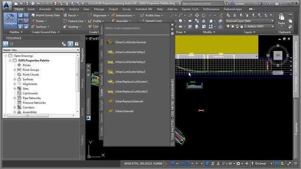Click the layer color swatch beside C-ANNO-VPRT
Screen dimensions: 301x169
point(242,26)
